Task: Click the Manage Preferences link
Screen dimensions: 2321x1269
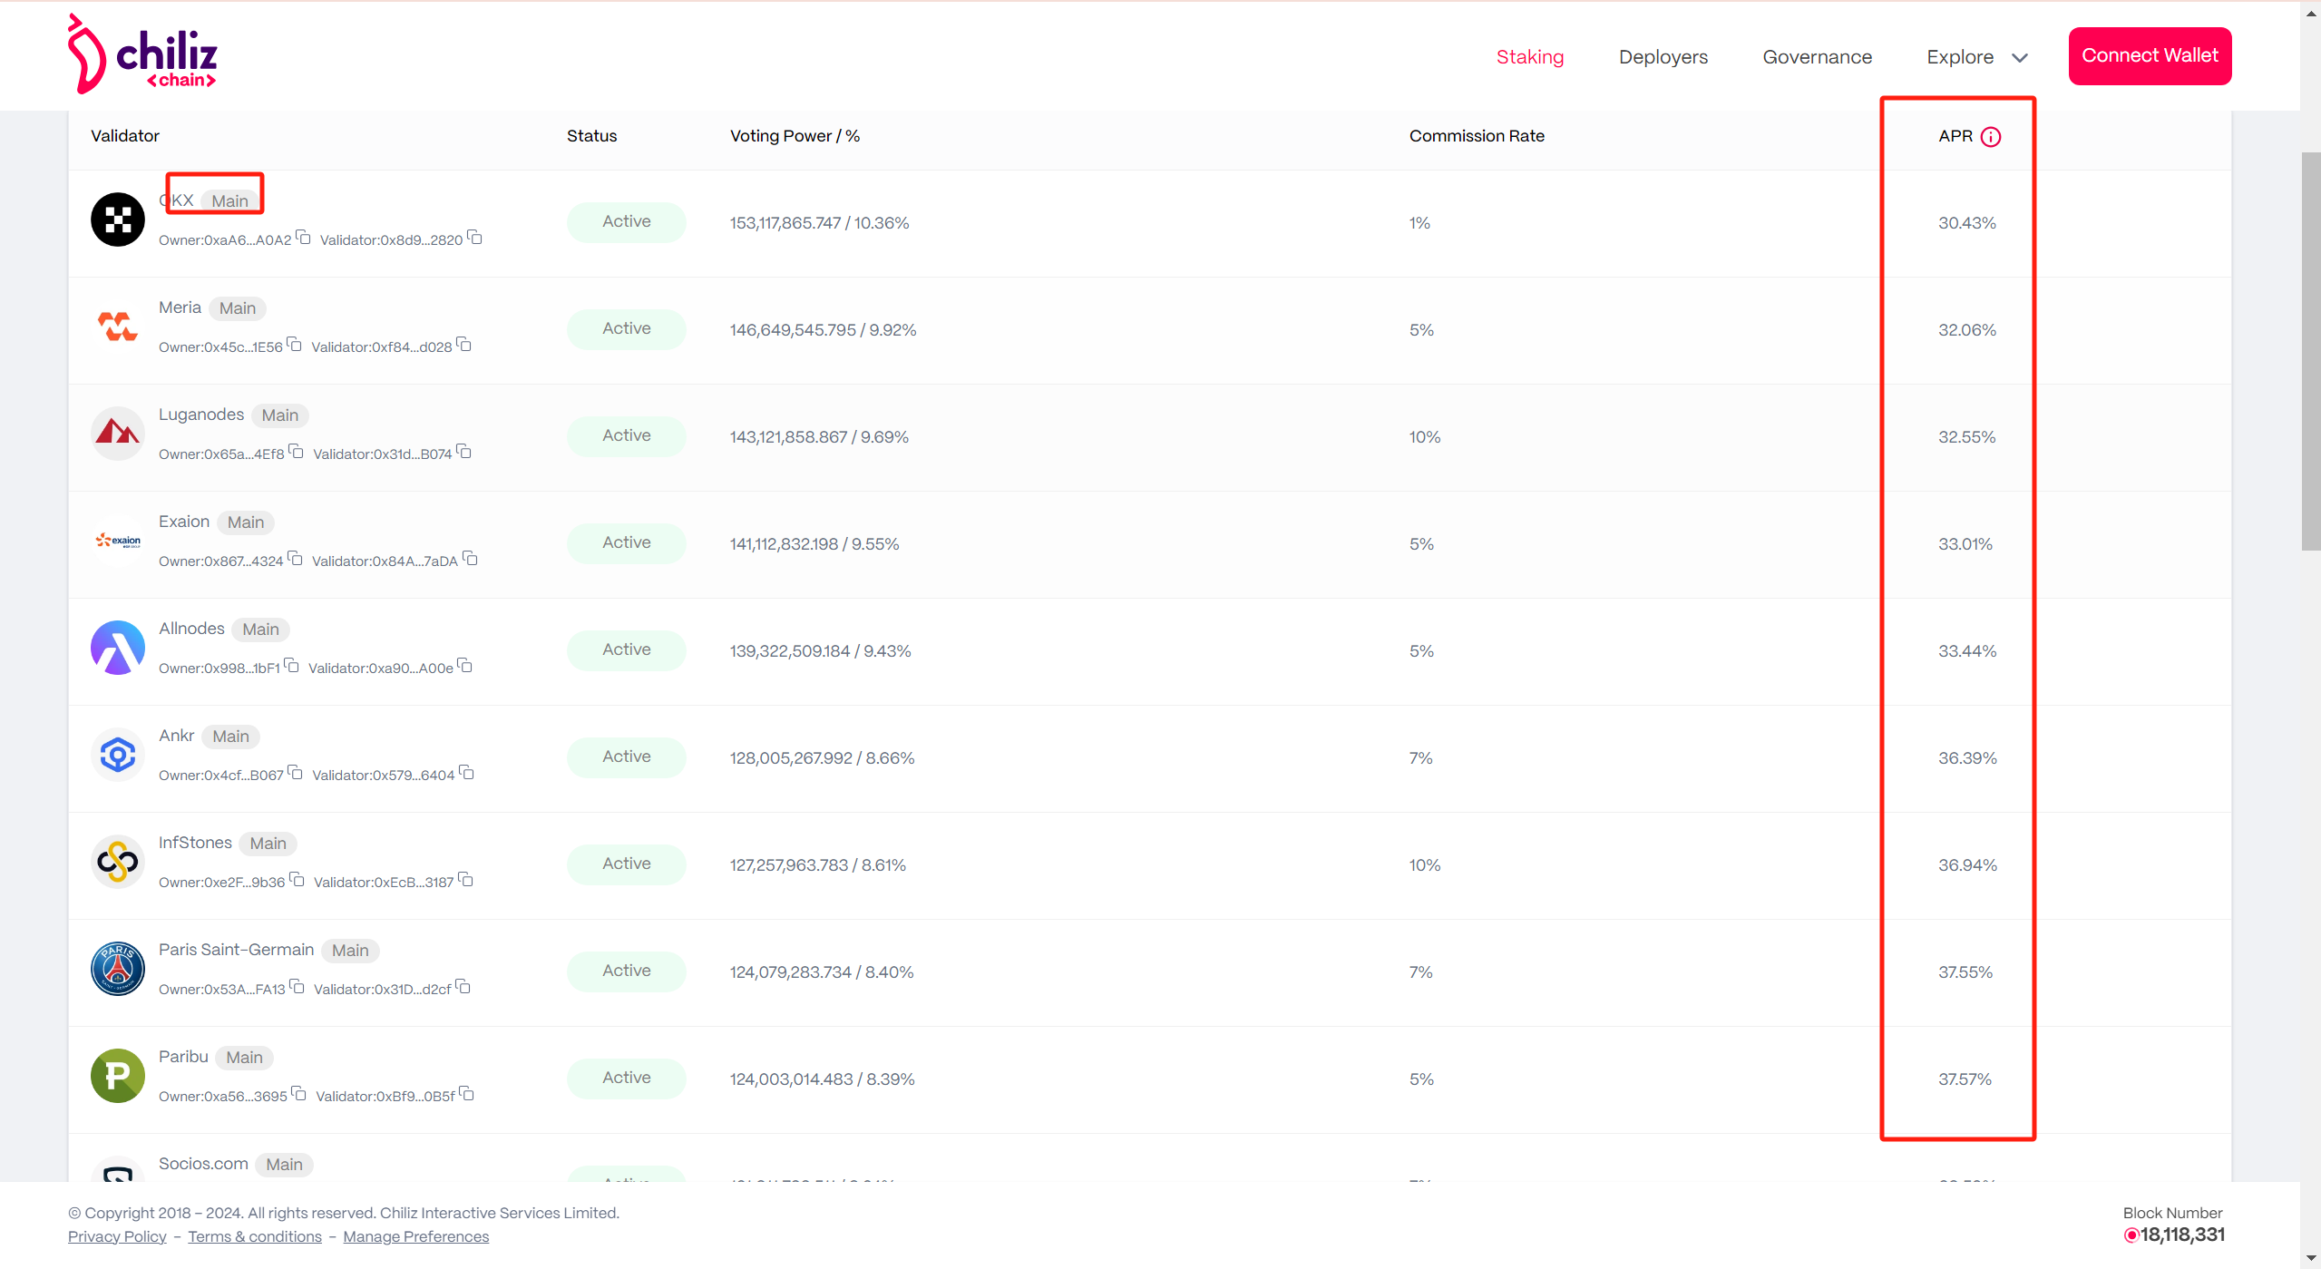Action: tap(415, 1236)
